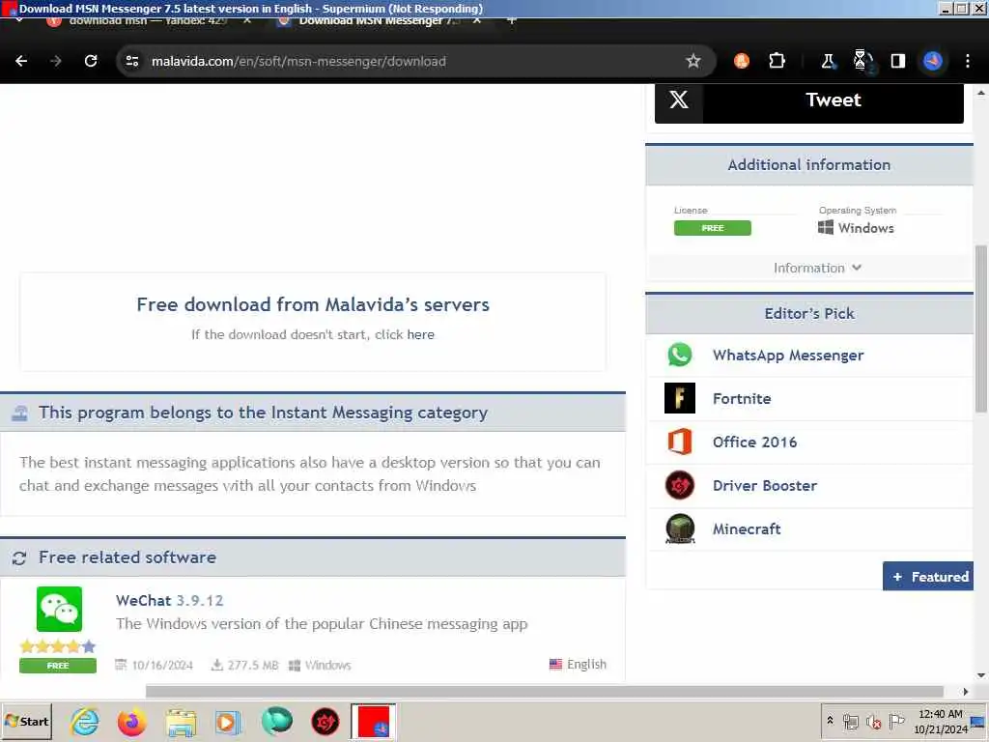Click the green FREE license badge

click(x=713, y=228)
